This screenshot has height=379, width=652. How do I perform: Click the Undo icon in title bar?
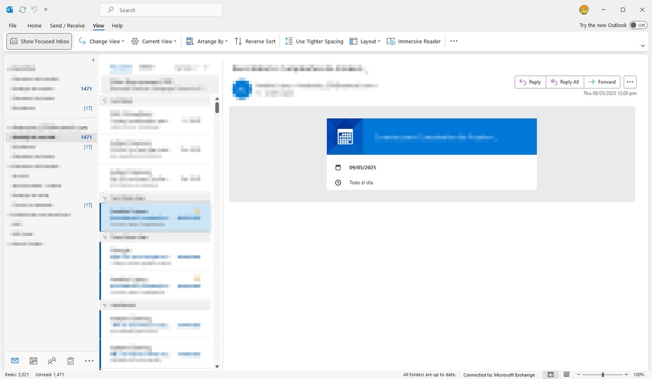[34, 9]
